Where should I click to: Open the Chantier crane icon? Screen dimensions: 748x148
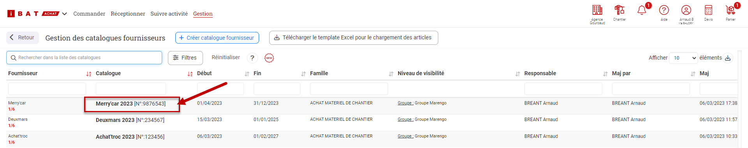[619, 10]
